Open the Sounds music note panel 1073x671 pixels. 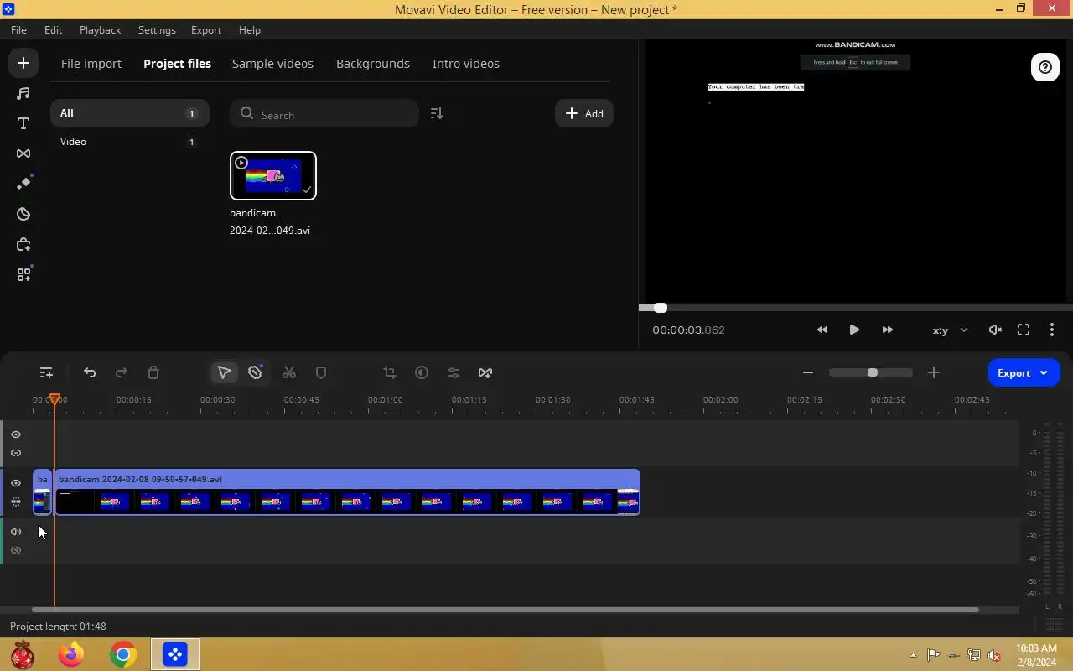tap(23, 93)
